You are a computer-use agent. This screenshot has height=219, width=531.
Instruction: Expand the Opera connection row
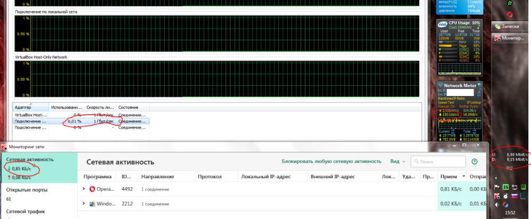tap(84, 189)
